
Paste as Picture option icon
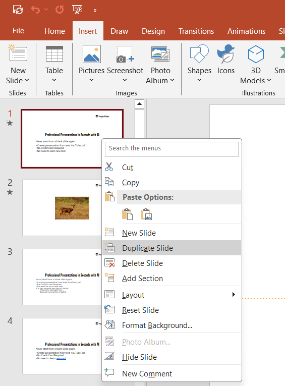click(146, 214)
